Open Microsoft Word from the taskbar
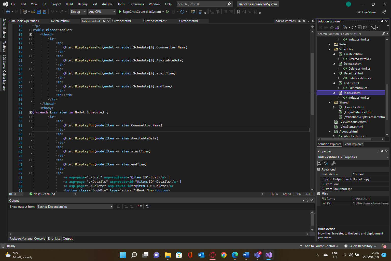Screen dimensions: 391x261 tap(246, 255)
